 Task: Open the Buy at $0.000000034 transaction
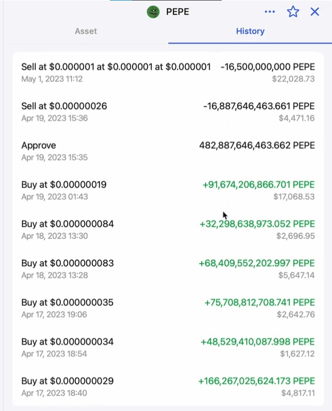coord(168,347)
